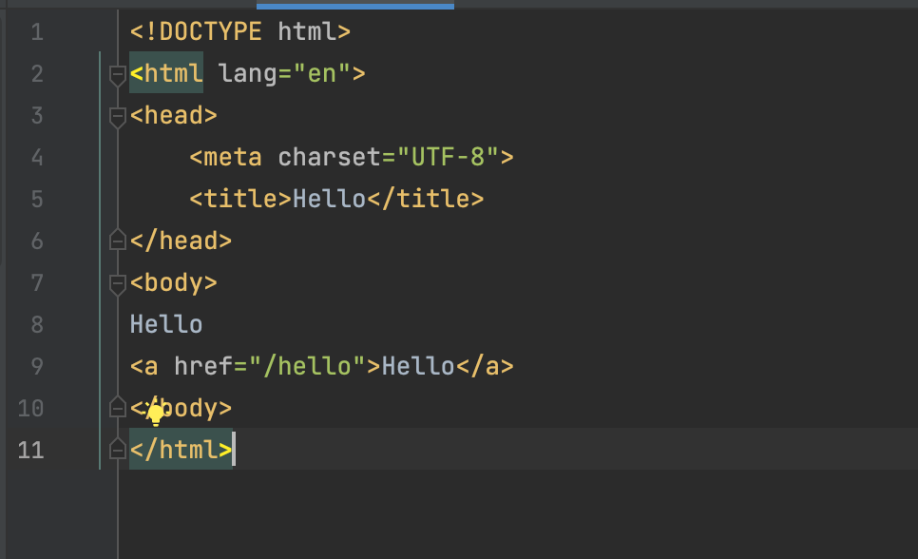Image resolution: width=918 pixels, height=559 pixels.
Task: Click the <head> opening tag
Action: coord(173,115)
